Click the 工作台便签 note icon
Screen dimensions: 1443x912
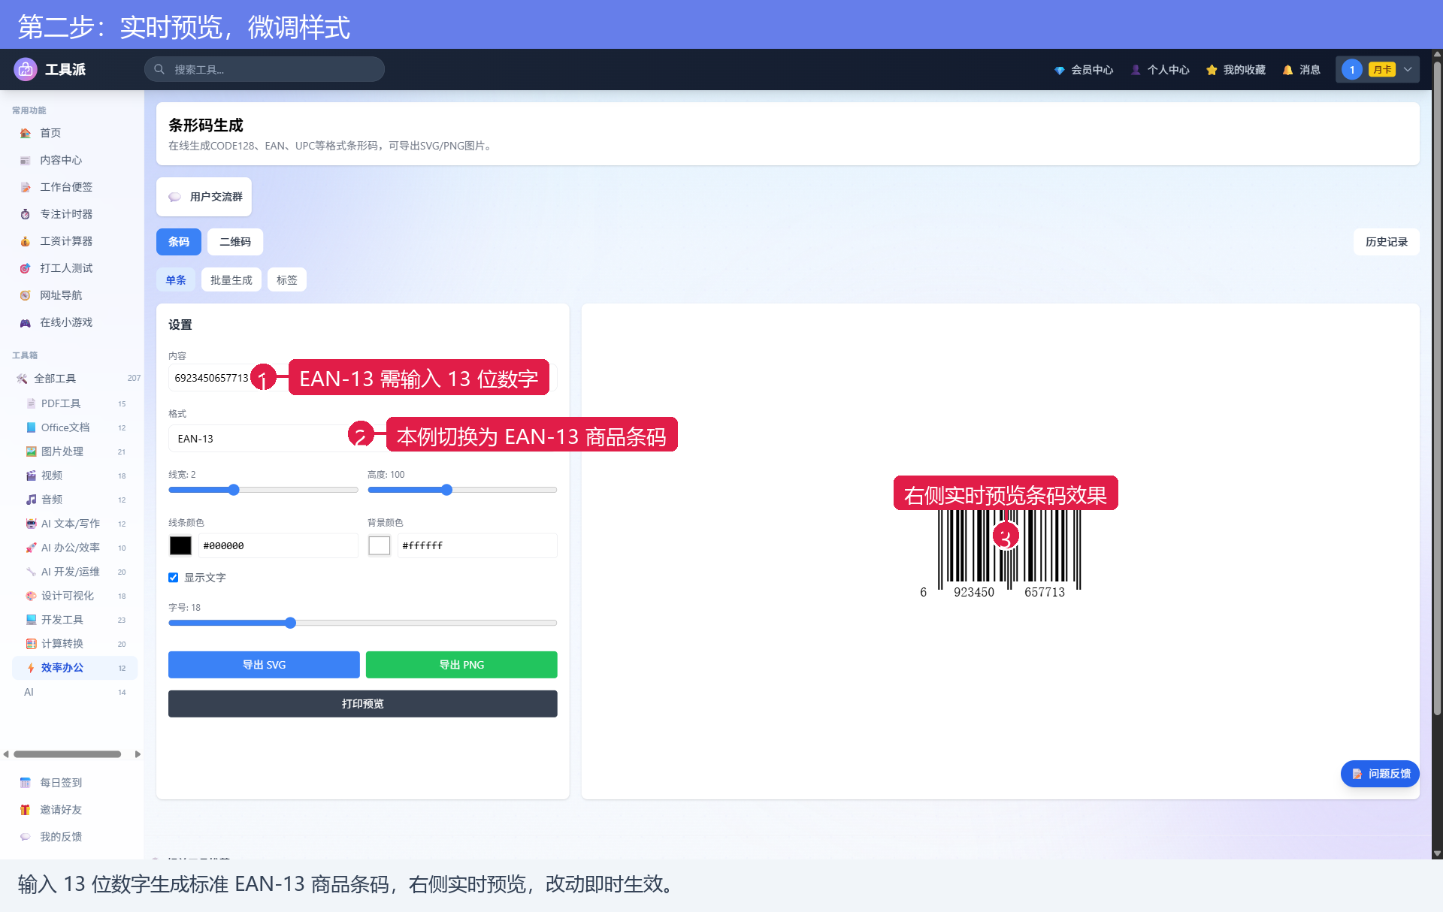click(26, 187)
